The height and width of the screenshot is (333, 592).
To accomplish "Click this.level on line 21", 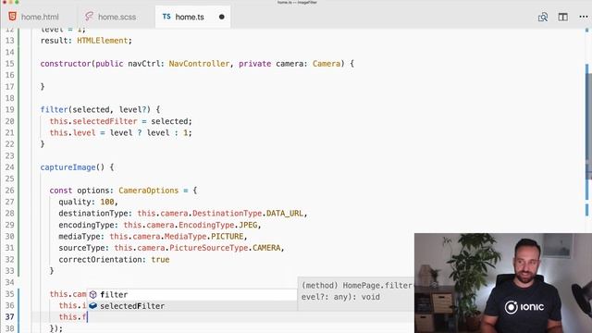I will coord(72,133).
